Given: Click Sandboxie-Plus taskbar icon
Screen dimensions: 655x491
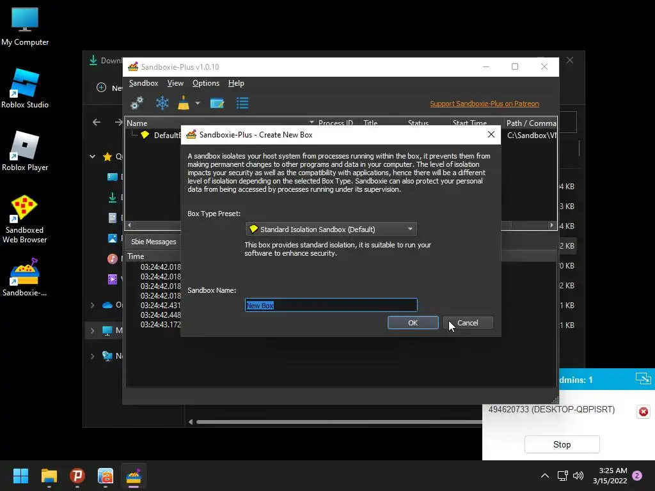Looking at the screenshot, I should tap(134, 476).
